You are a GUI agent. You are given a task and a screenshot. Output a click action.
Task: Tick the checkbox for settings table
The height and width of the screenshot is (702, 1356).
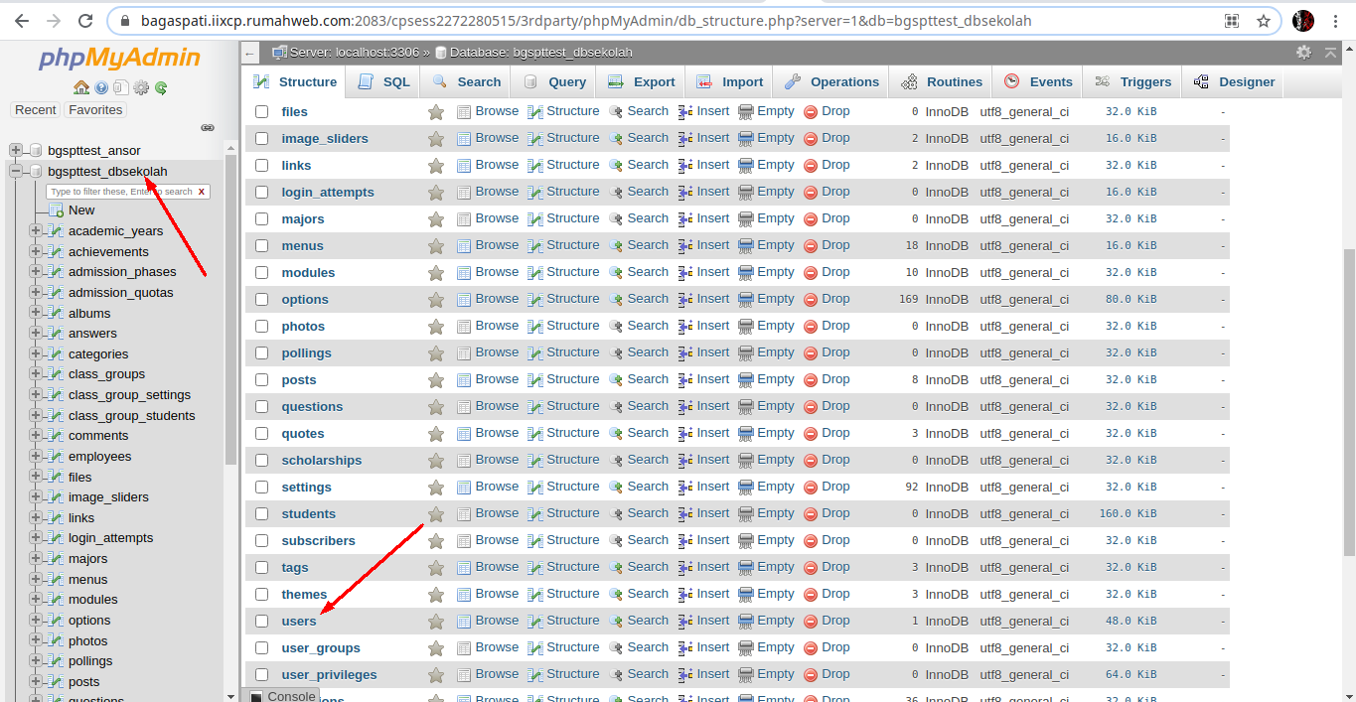click(262, 488)
